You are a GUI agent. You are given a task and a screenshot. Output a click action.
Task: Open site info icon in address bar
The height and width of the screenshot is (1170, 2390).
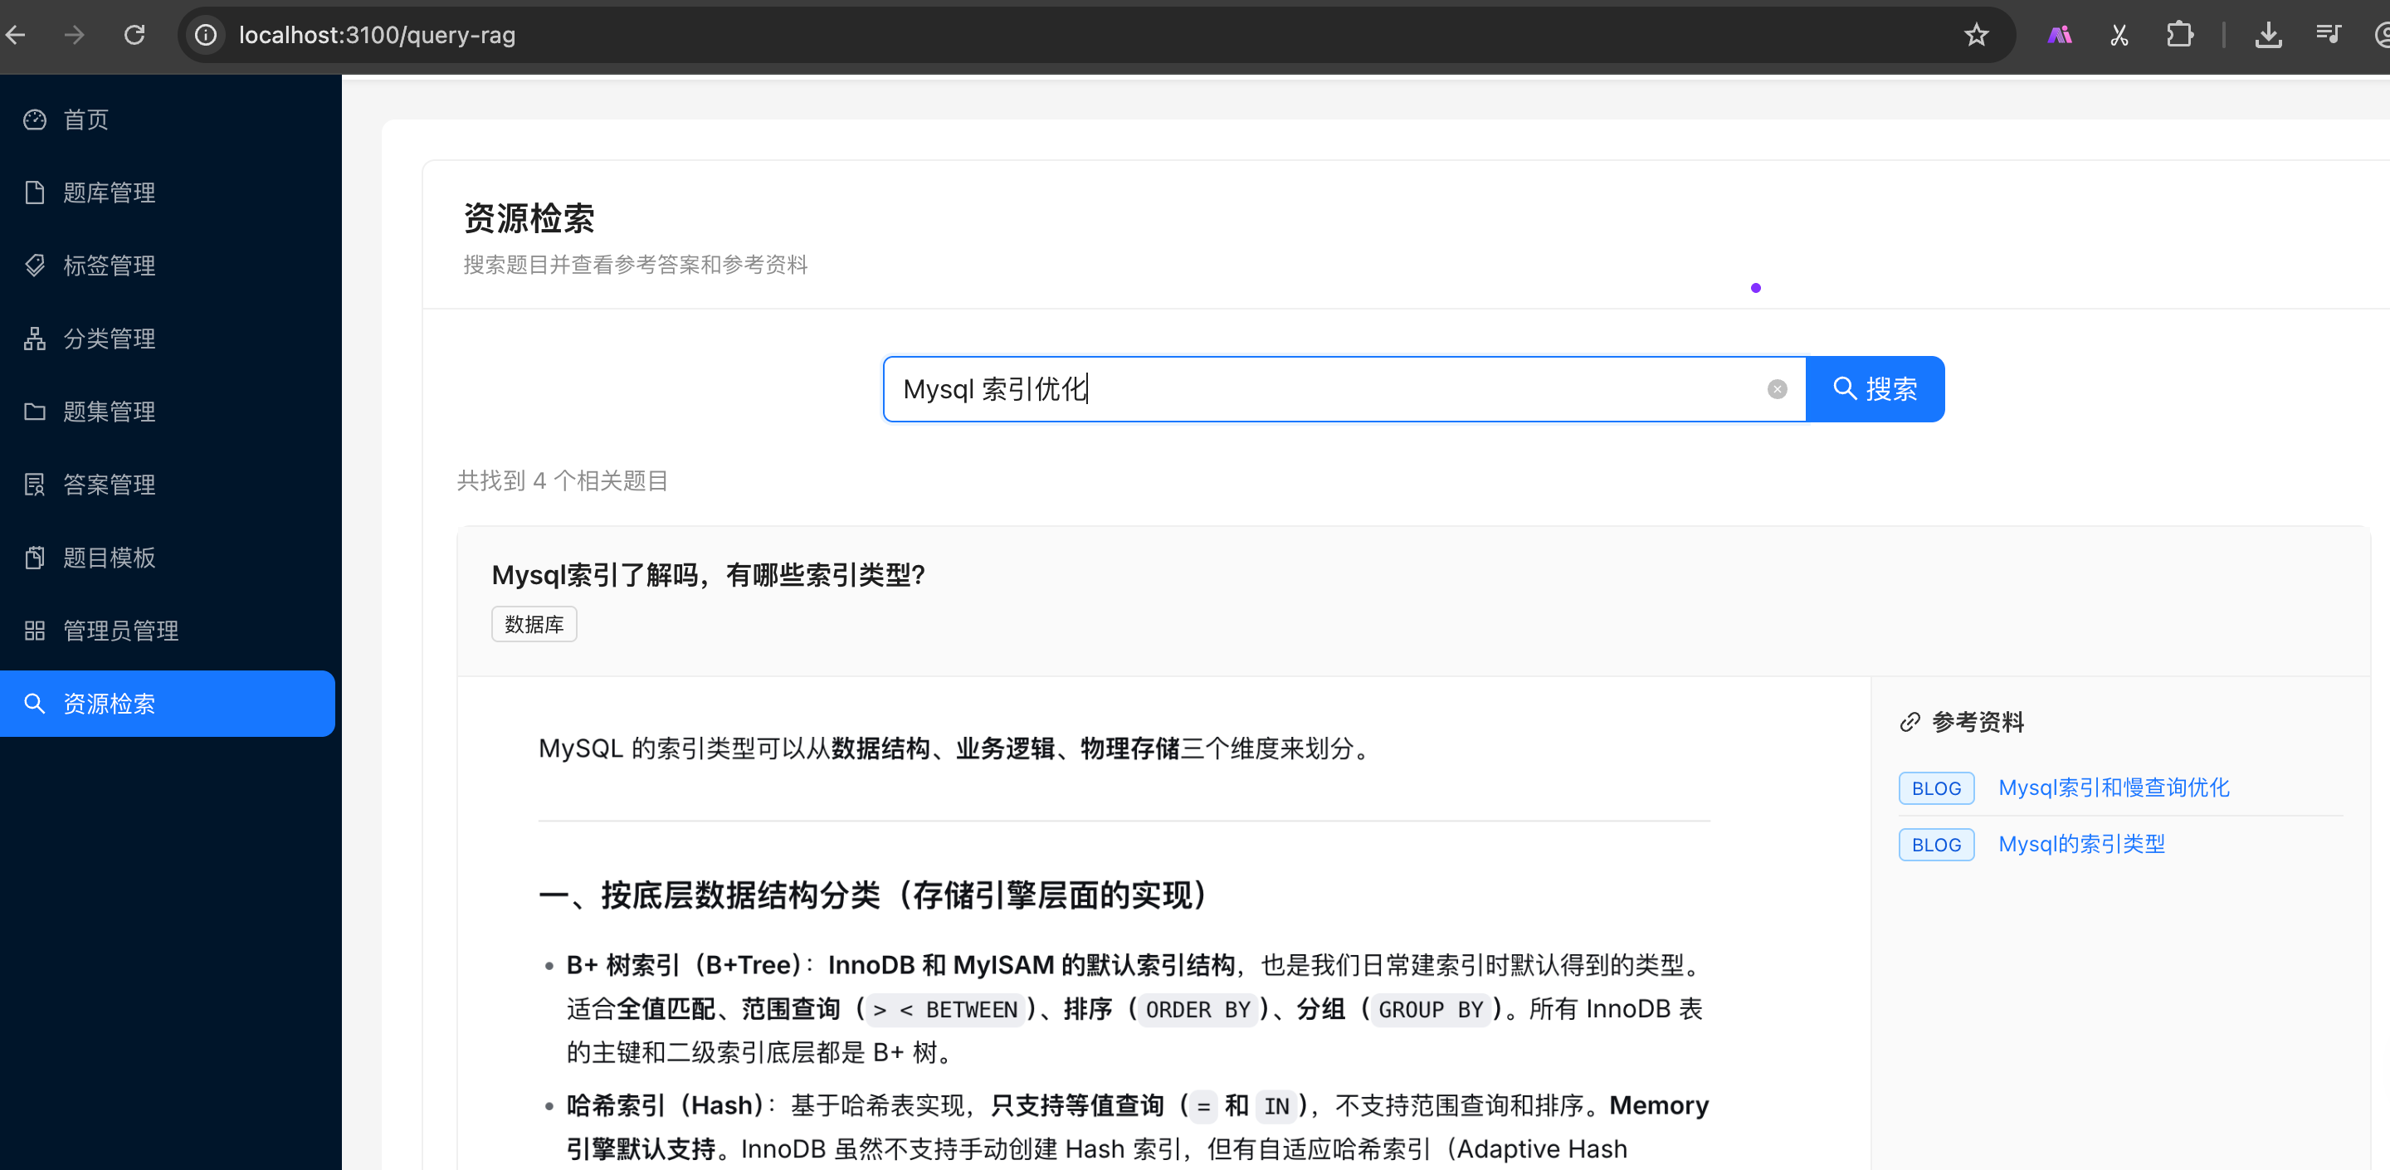(206, 35)
